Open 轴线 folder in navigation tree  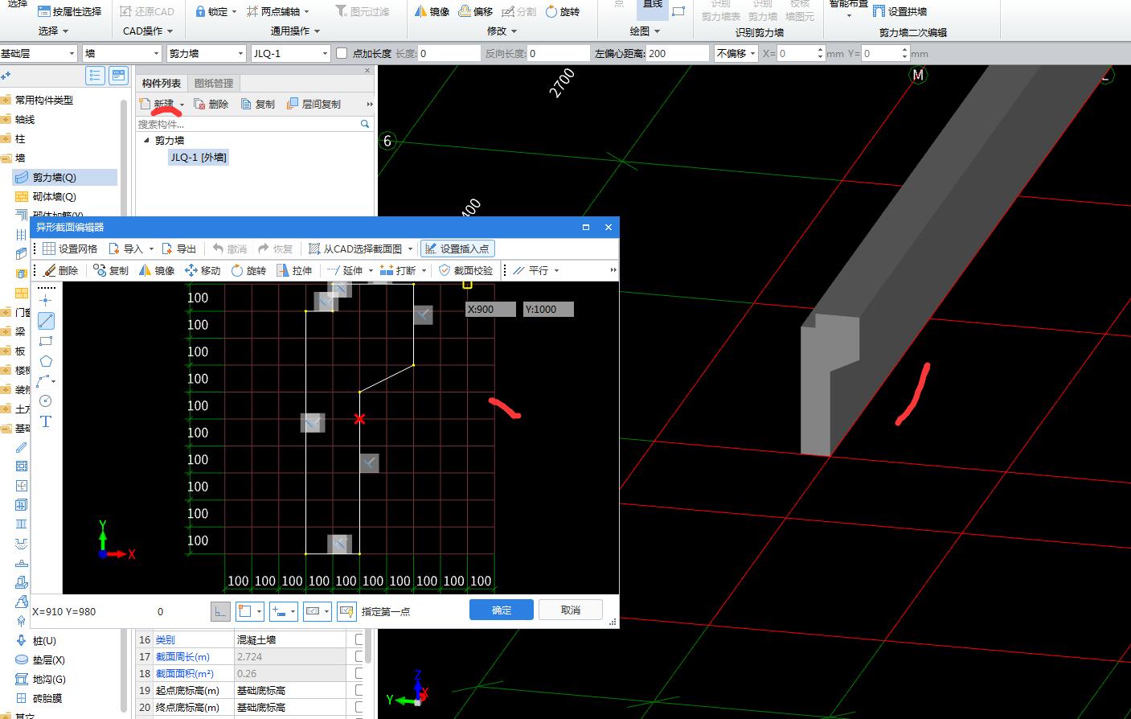pos(25,119)
